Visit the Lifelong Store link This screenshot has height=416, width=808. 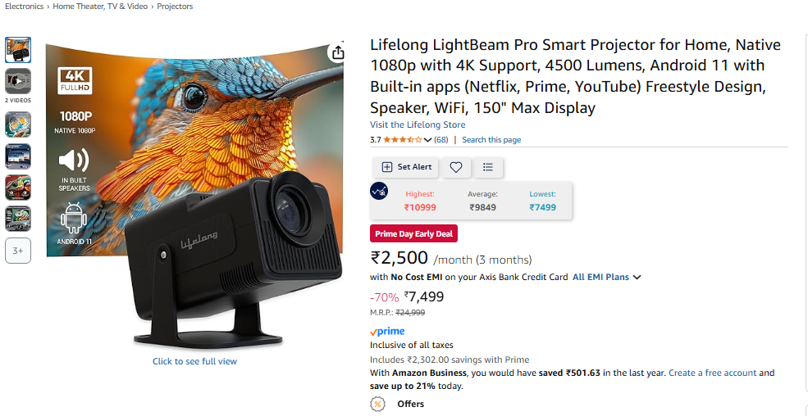tap(418, 125)
